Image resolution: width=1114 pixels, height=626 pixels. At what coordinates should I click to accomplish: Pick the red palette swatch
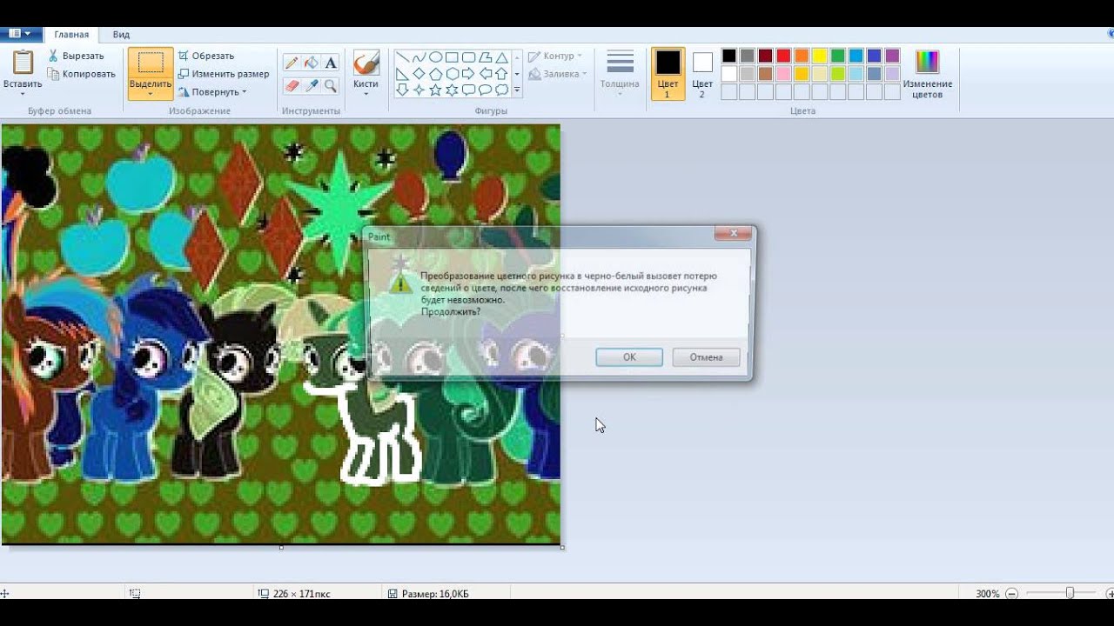783,57
